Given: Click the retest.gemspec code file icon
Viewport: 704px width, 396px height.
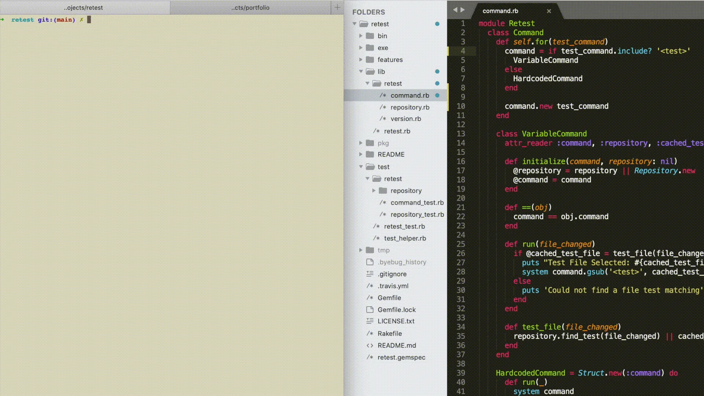Looking at the screenshot, I should pyautogui.click(x=370, y=357).
